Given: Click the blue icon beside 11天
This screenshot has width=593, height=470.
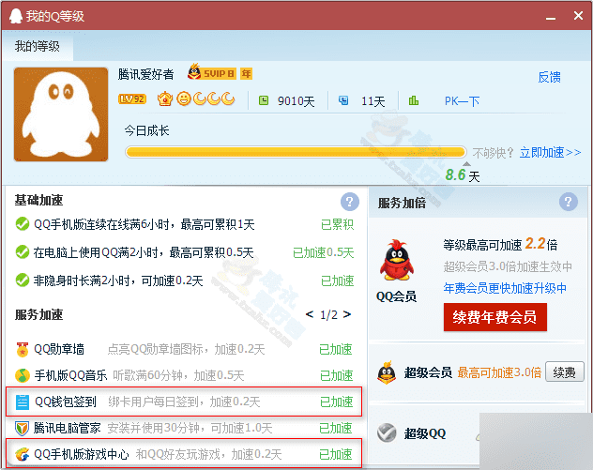Looking at the screenshot, I should click(343, 100).
